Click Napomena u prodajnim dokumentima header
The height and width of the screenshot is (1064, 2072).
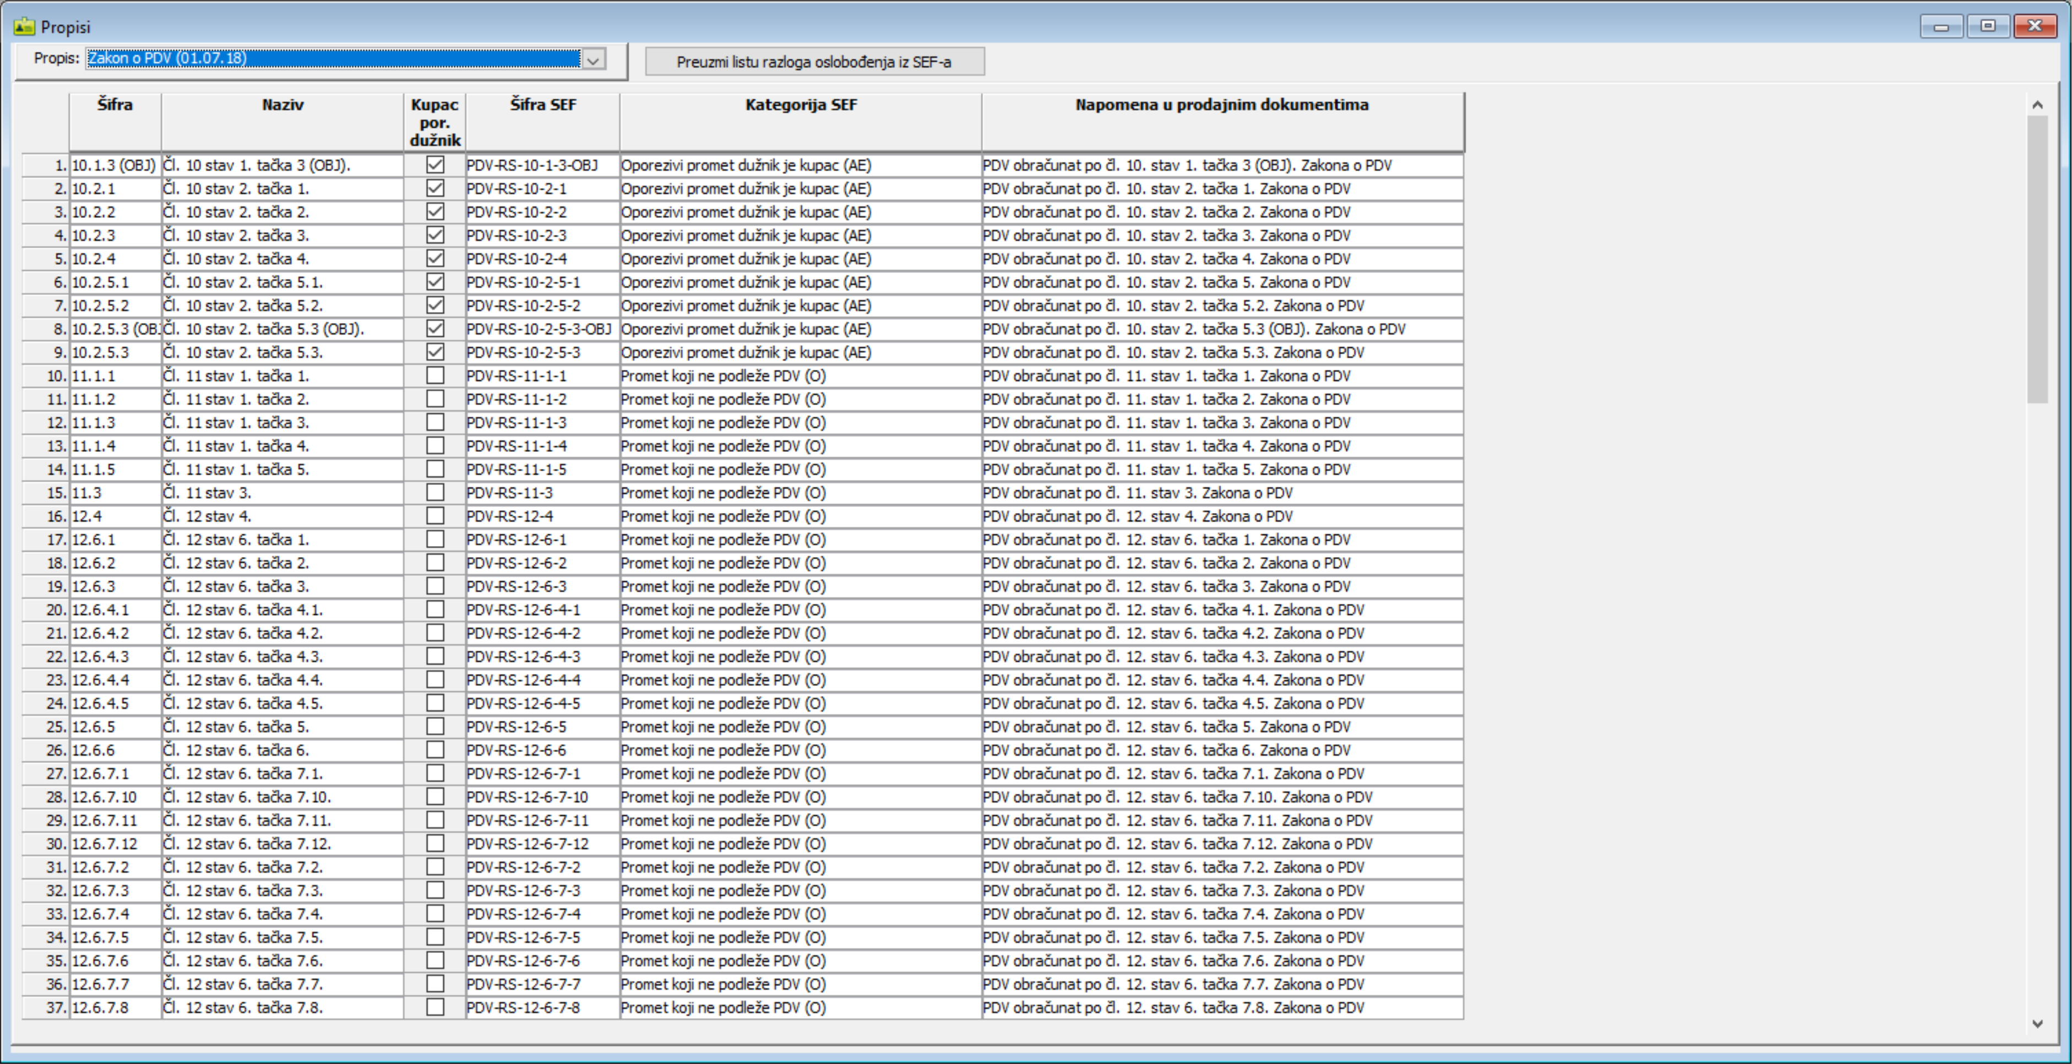(1222, 122)
